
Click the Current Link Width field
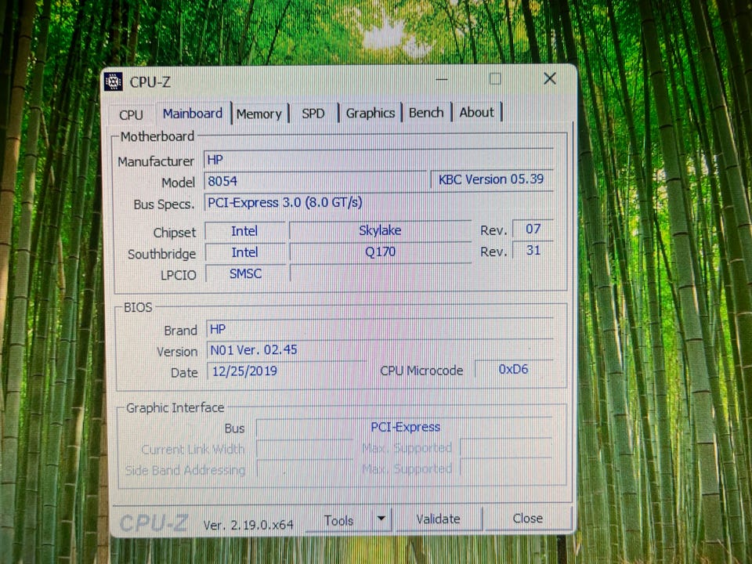[305, 449]
